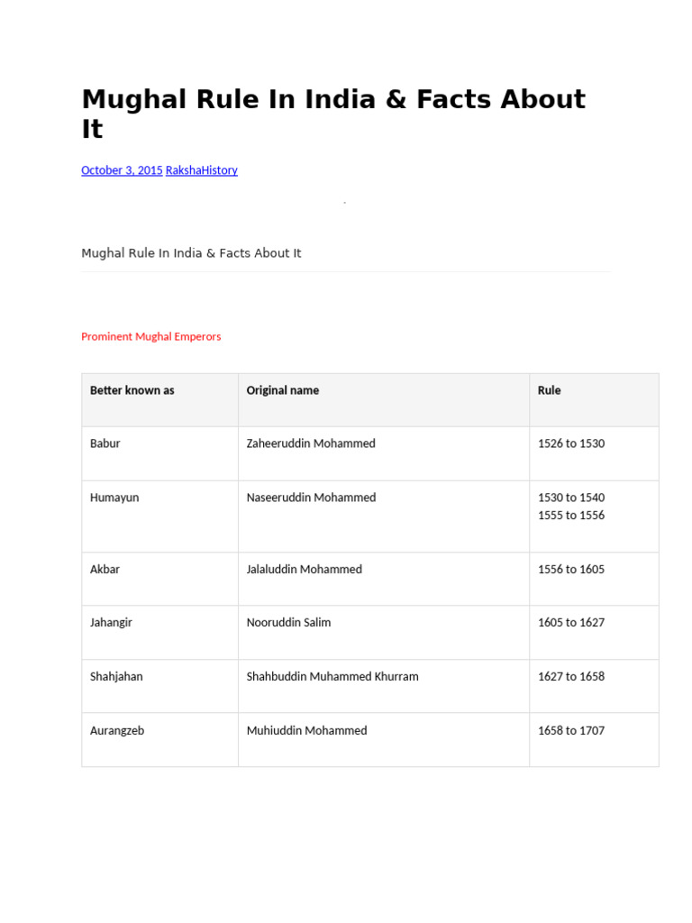
Task: Select the Prominent Mughal Emperors red heading
Action: pos(151,337)
